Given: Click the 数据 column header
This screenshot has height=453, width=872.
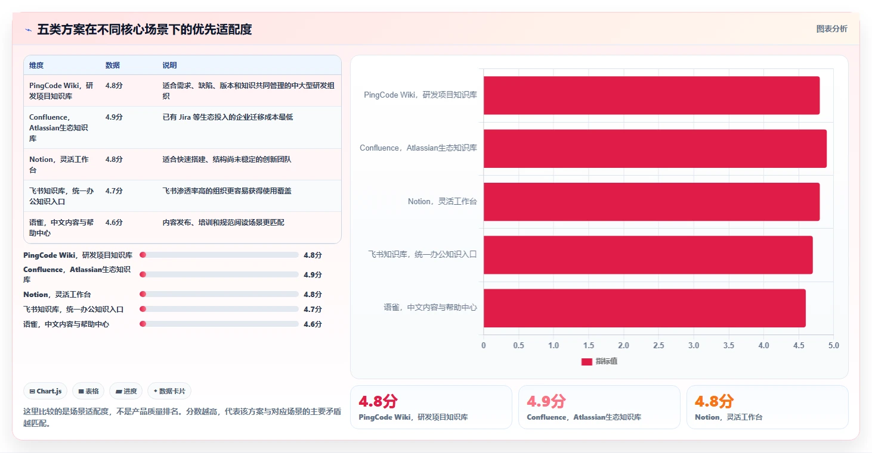Looking at the screenshot, I should click(113, 65).
